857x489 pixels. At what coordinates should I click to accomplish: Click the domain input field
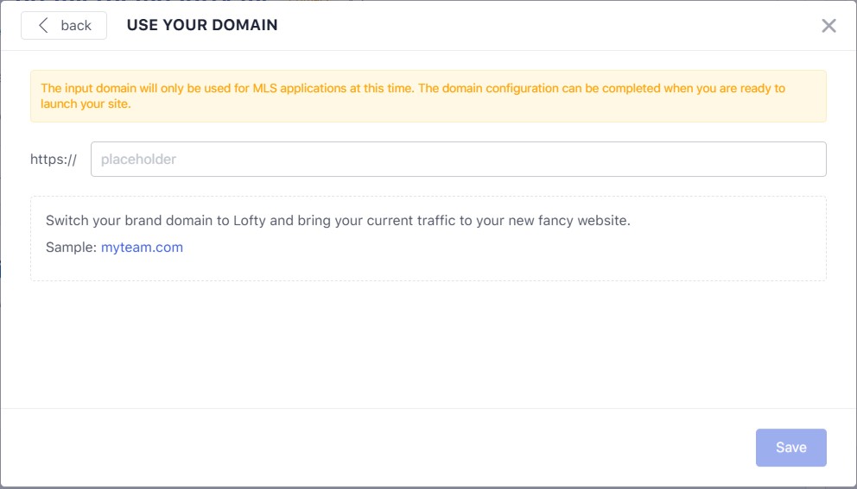(458, 160)
